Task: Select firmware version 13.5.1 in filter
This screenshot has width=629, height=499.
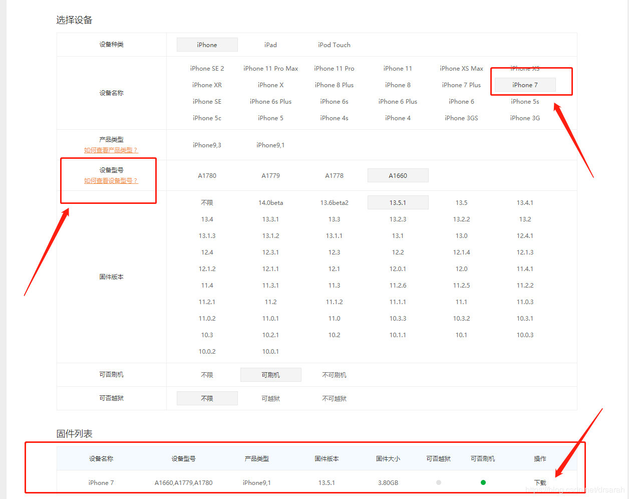Action: 398,203
